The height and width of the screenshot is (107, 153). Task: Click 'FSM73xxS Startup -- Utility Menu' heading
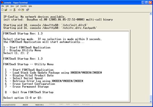pos(28,64)
